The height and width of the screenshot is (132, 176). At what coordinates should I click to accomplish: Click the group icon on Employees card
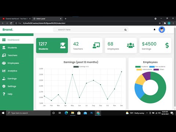(x=131, y=45)
